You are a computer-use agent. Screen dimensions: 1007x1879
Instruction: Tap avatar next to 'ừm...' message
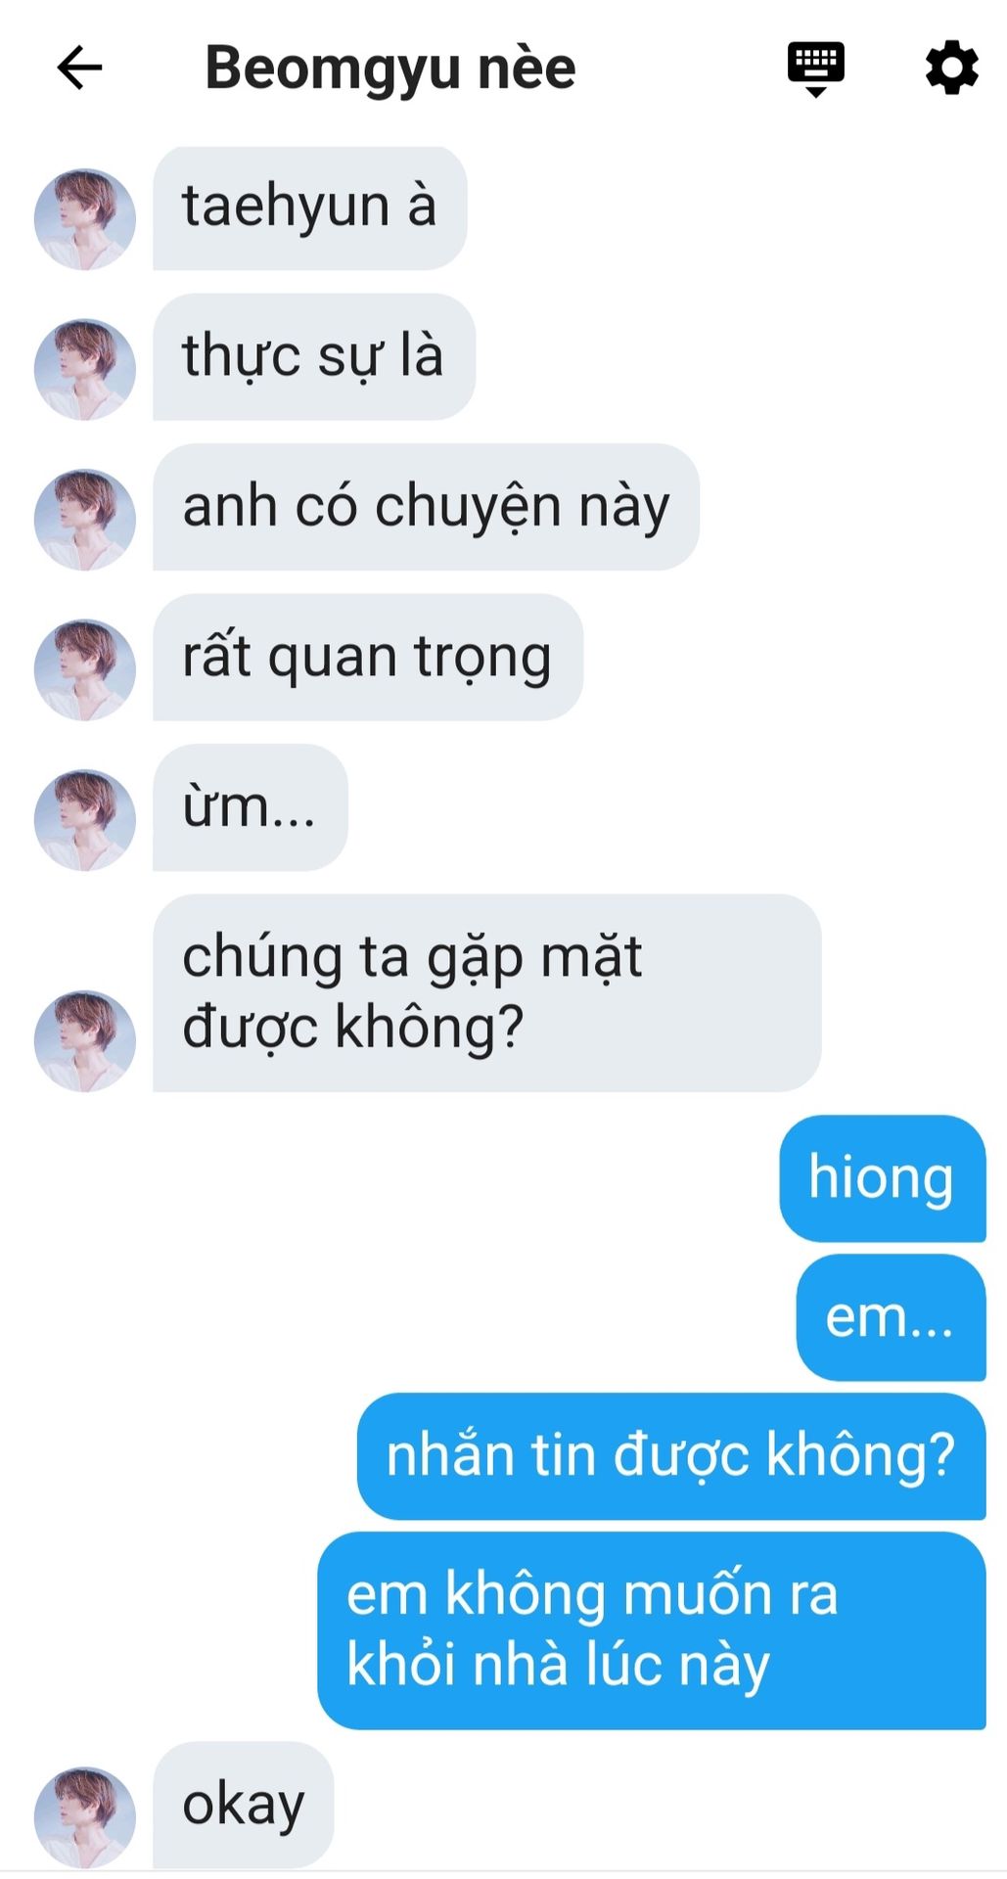point(85,820)
